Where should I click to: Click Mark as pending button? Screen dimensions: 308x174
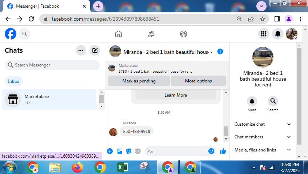coord(139,81)
